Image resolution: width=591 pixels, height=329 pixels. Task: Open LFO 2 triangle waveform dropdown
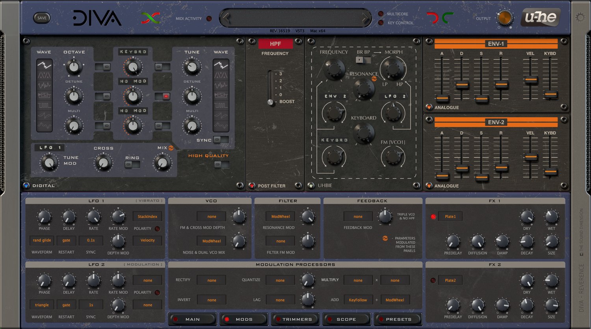42,305
